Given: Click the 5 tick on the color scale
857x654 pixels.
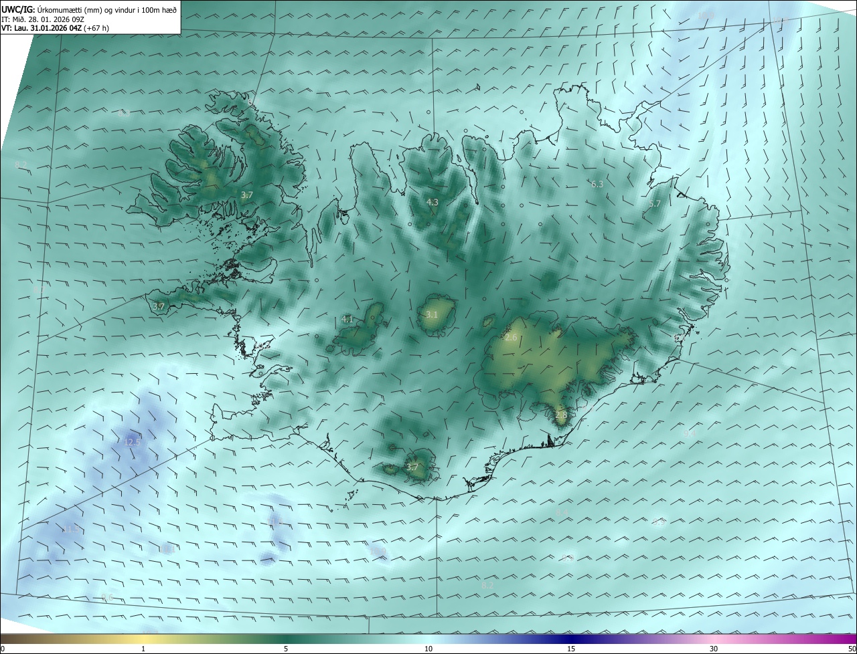Looking at the screenshot, I should pos(286,649).
